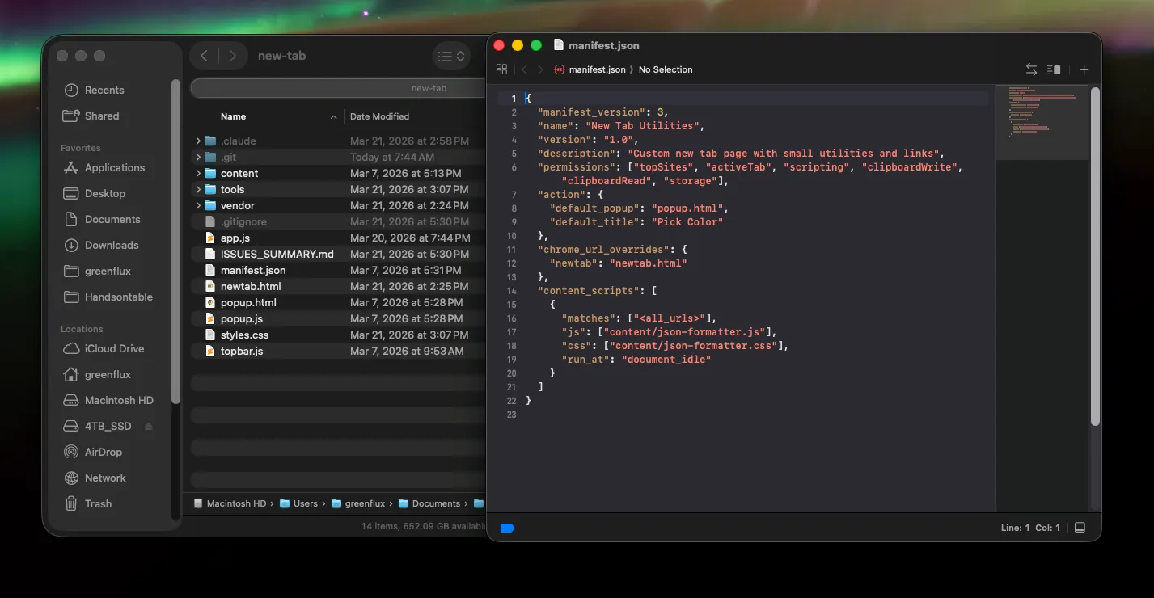
Task: Open the list view options dropdown in Finder toolbar
Action: (x=450, y=56)
